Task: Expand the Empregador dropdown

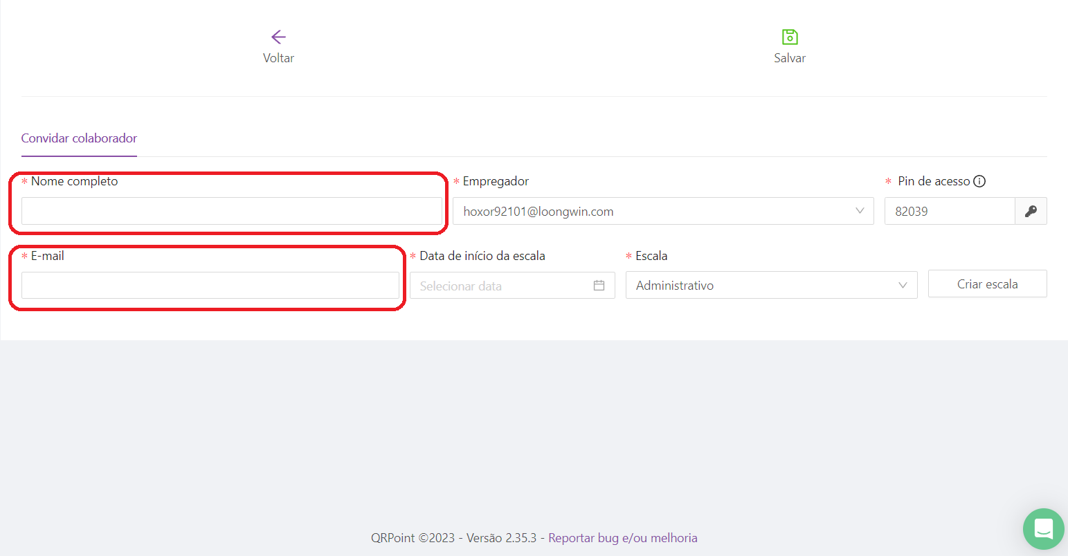Action: (651, 212)
